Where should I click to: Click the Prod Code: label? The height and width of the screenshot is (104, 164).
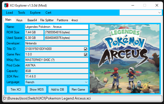(x=13, y=65)
